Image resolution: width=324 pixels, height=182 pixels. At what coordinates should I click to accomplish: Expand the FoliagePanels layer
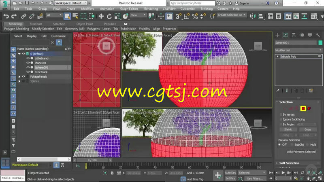click(19, 76)
